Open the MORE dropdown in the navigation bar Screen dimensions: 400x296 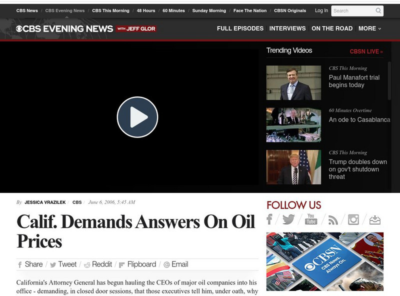(x=370, y=28)
